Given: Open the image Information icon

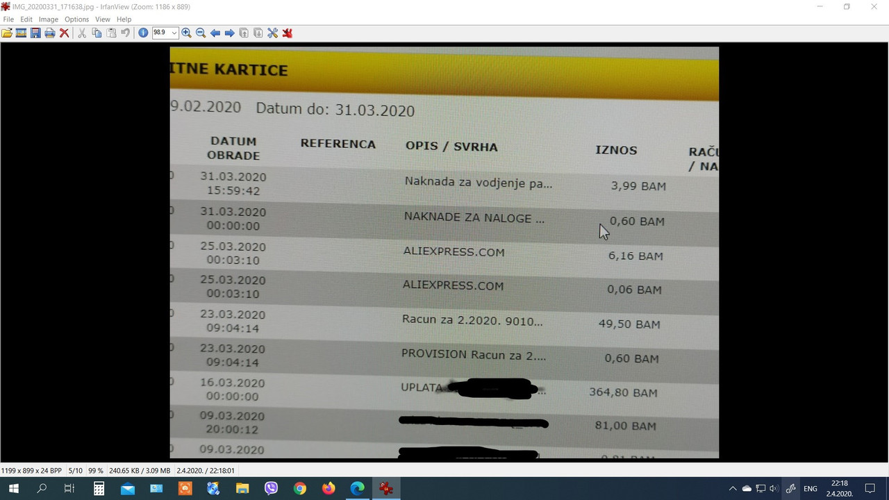Looking at the screenshot, I should coord(143,33).
